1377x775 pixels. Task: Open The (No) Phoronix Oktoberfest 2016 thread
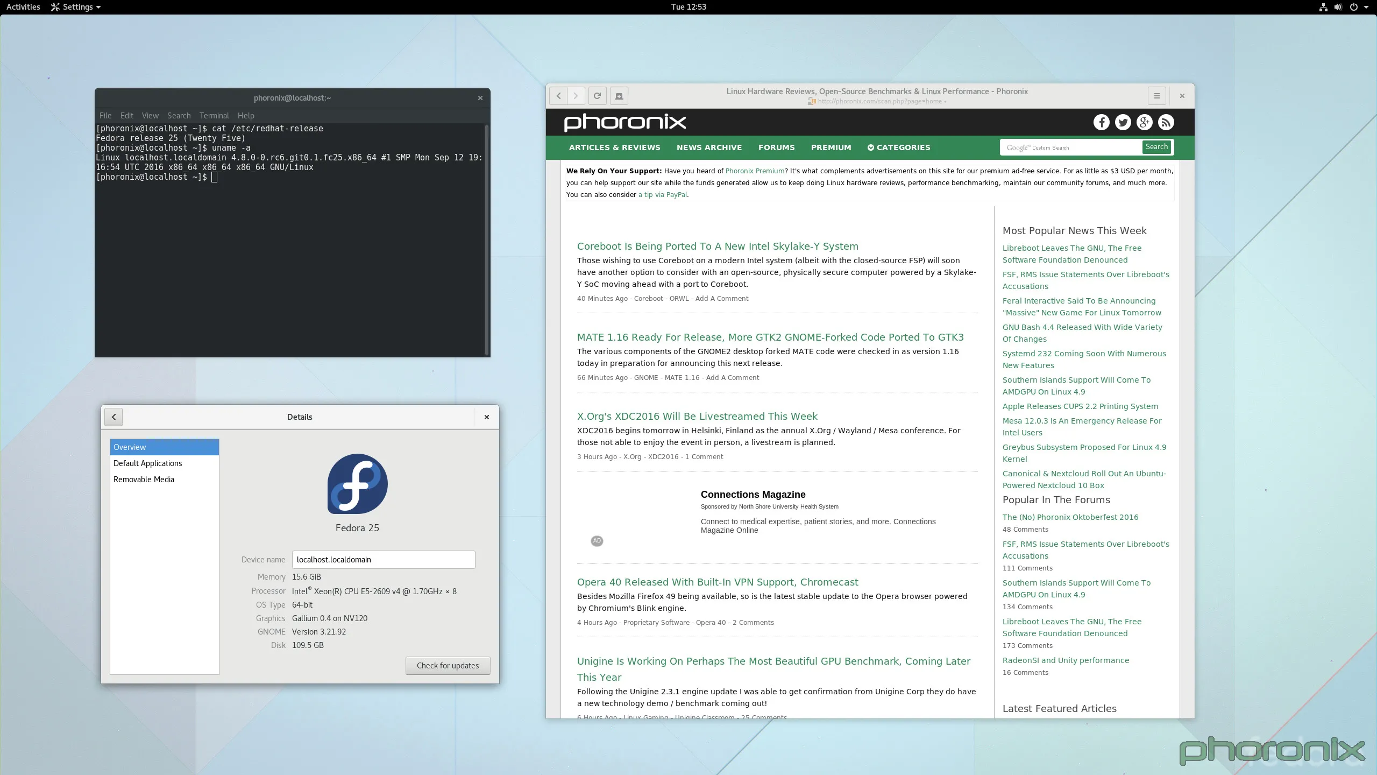[1070, 517]
